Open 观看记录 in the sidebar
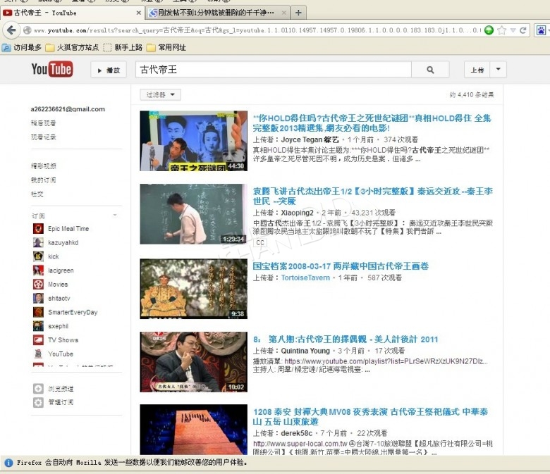This screenshot has width=550, height=474. [44, 137]
